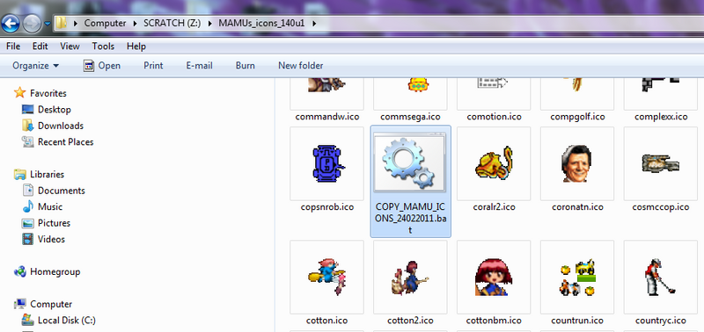The width and height of the screenshot is (704, 332).
Task: Click the cotton.ico file name
Action: click(327, 321)
